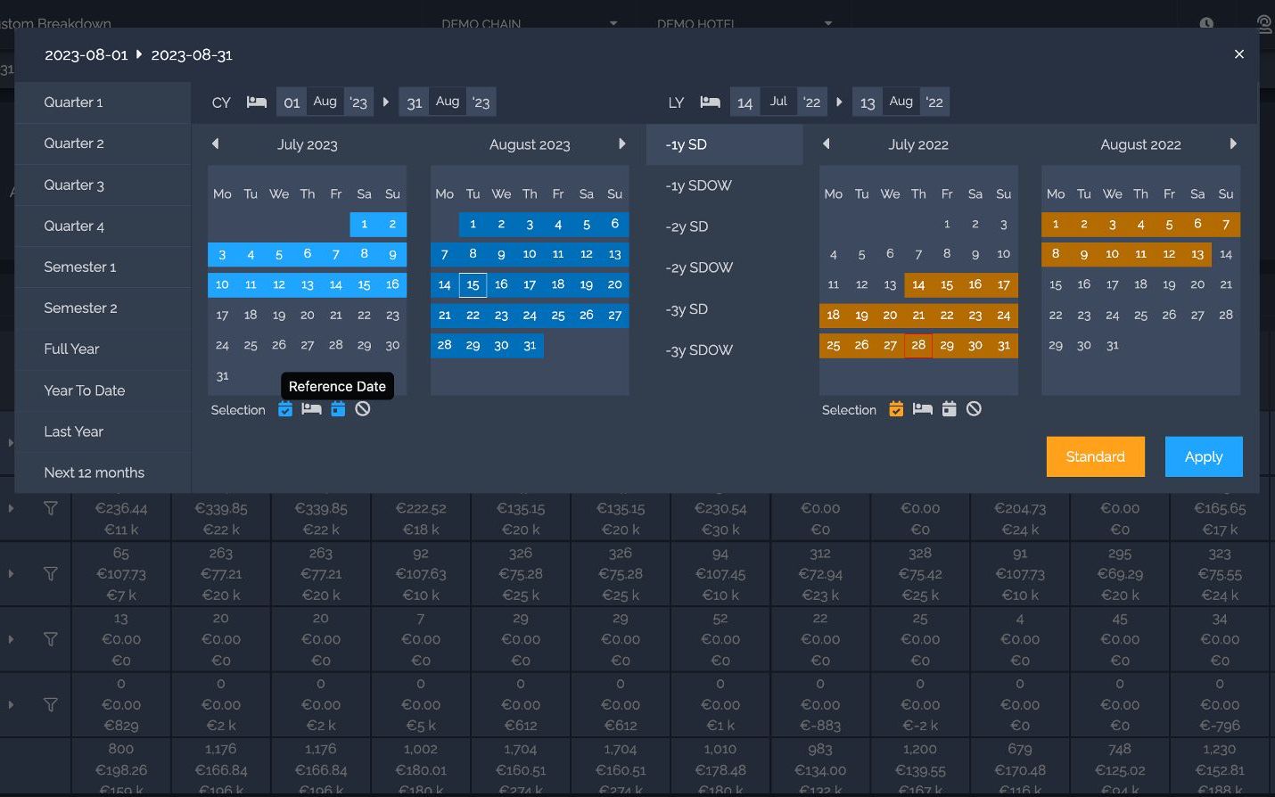The width and height of the screenshot is (1275, 797).
Task: Pick July 17 2023 in calendar
Action: click(222, 316)
